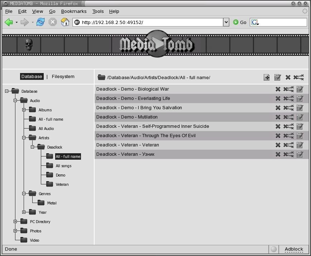This screenshot has height=256, width=311.
Task: Select the Demo album folder
Action: coord(61,175)
